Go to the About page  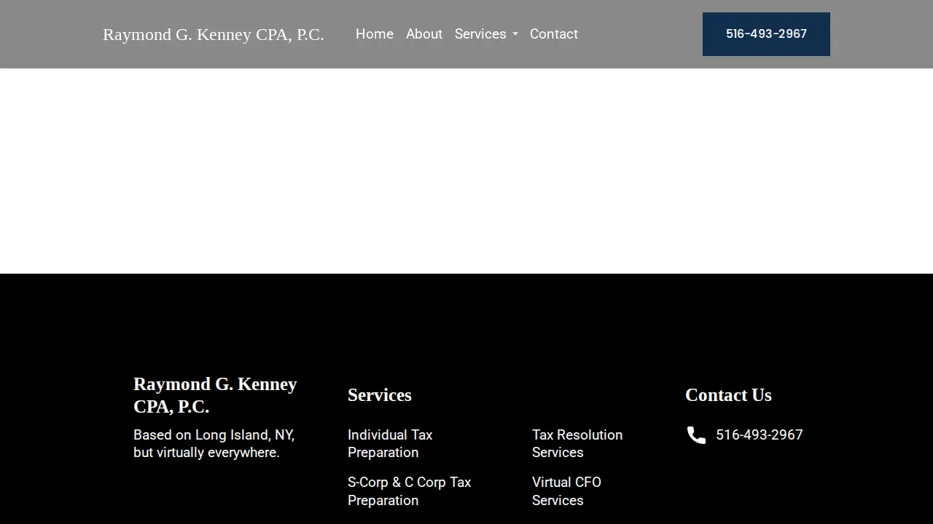[x=424, y=34]
